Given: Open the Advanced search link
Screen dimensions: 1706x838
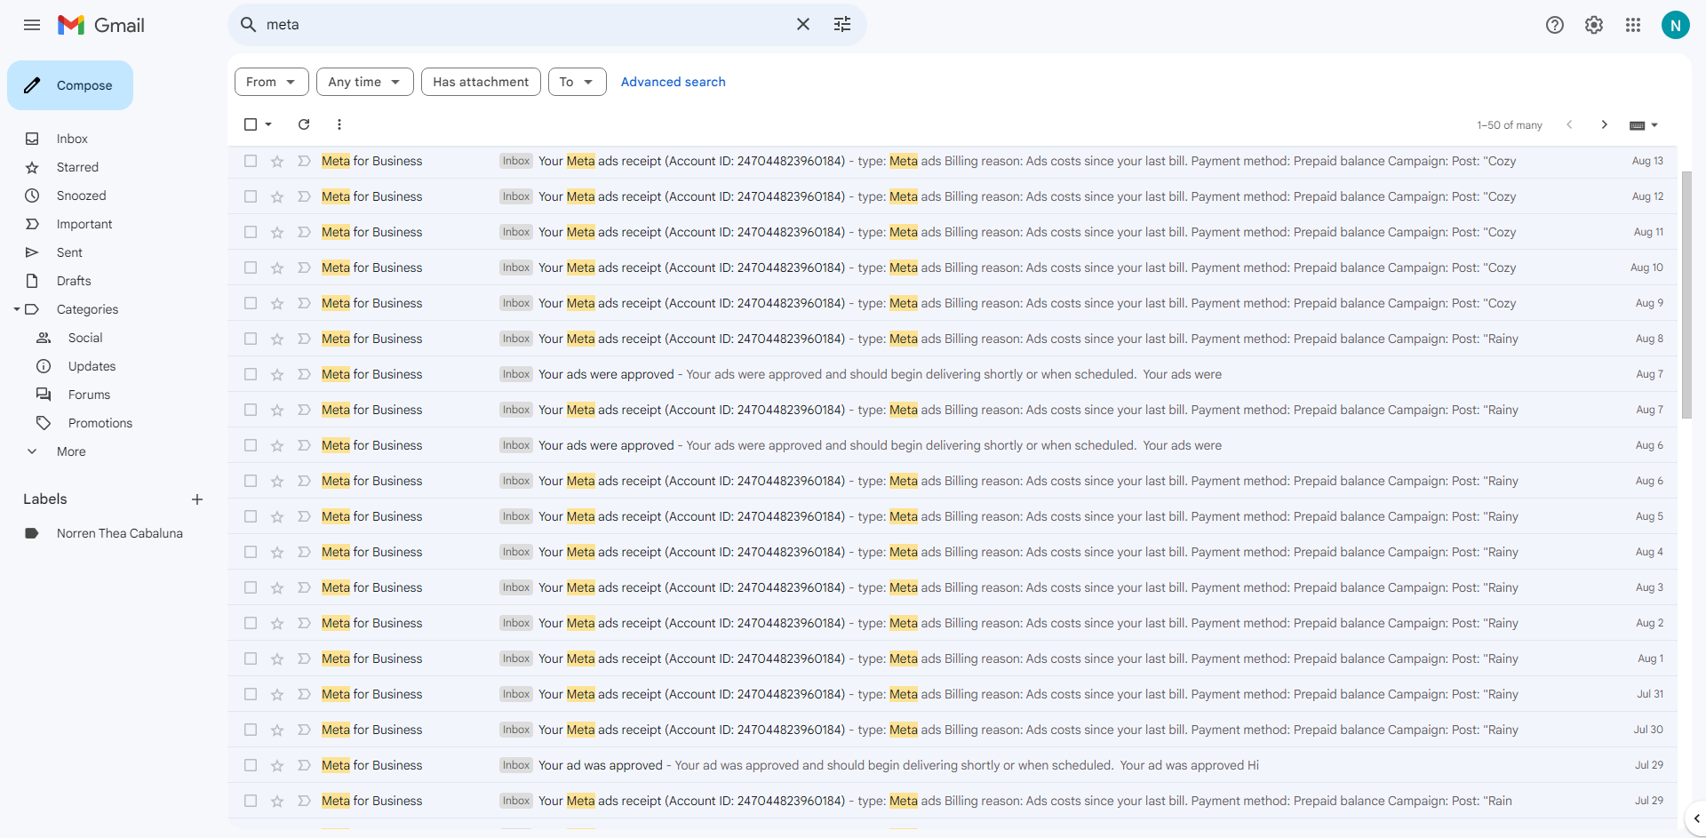Looking at the screenshot, I should click(x=673, y=82).
